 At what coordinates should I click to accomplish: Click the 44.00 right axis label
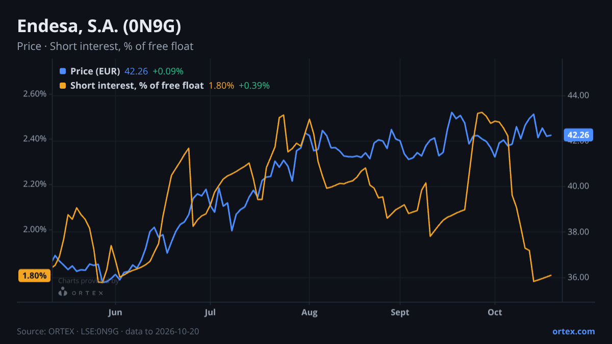[x=578, y=95]
